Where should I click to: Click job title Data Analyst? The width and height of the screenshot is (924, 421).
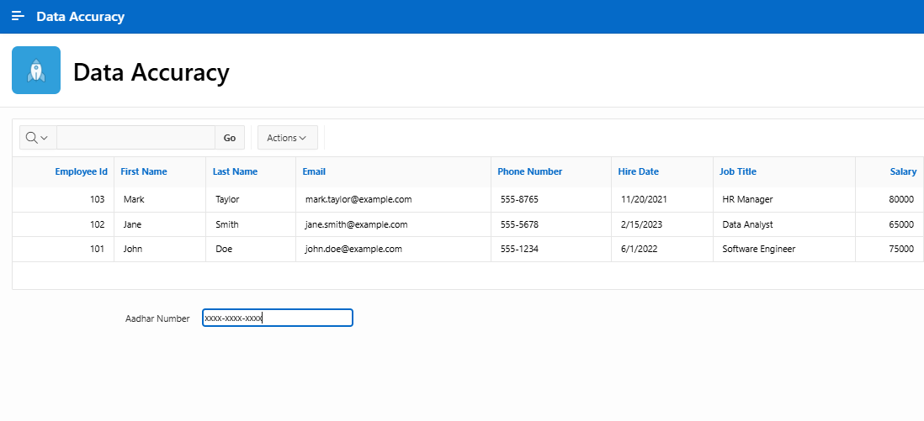pyautogui.click(x=747, y=224)
